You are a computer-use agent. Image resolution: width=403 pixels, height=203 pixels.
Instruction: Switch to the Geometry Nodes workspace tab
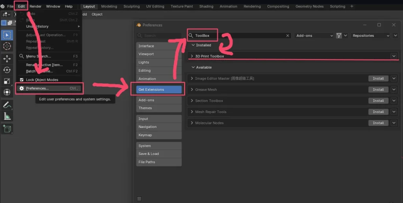(309, 6)
